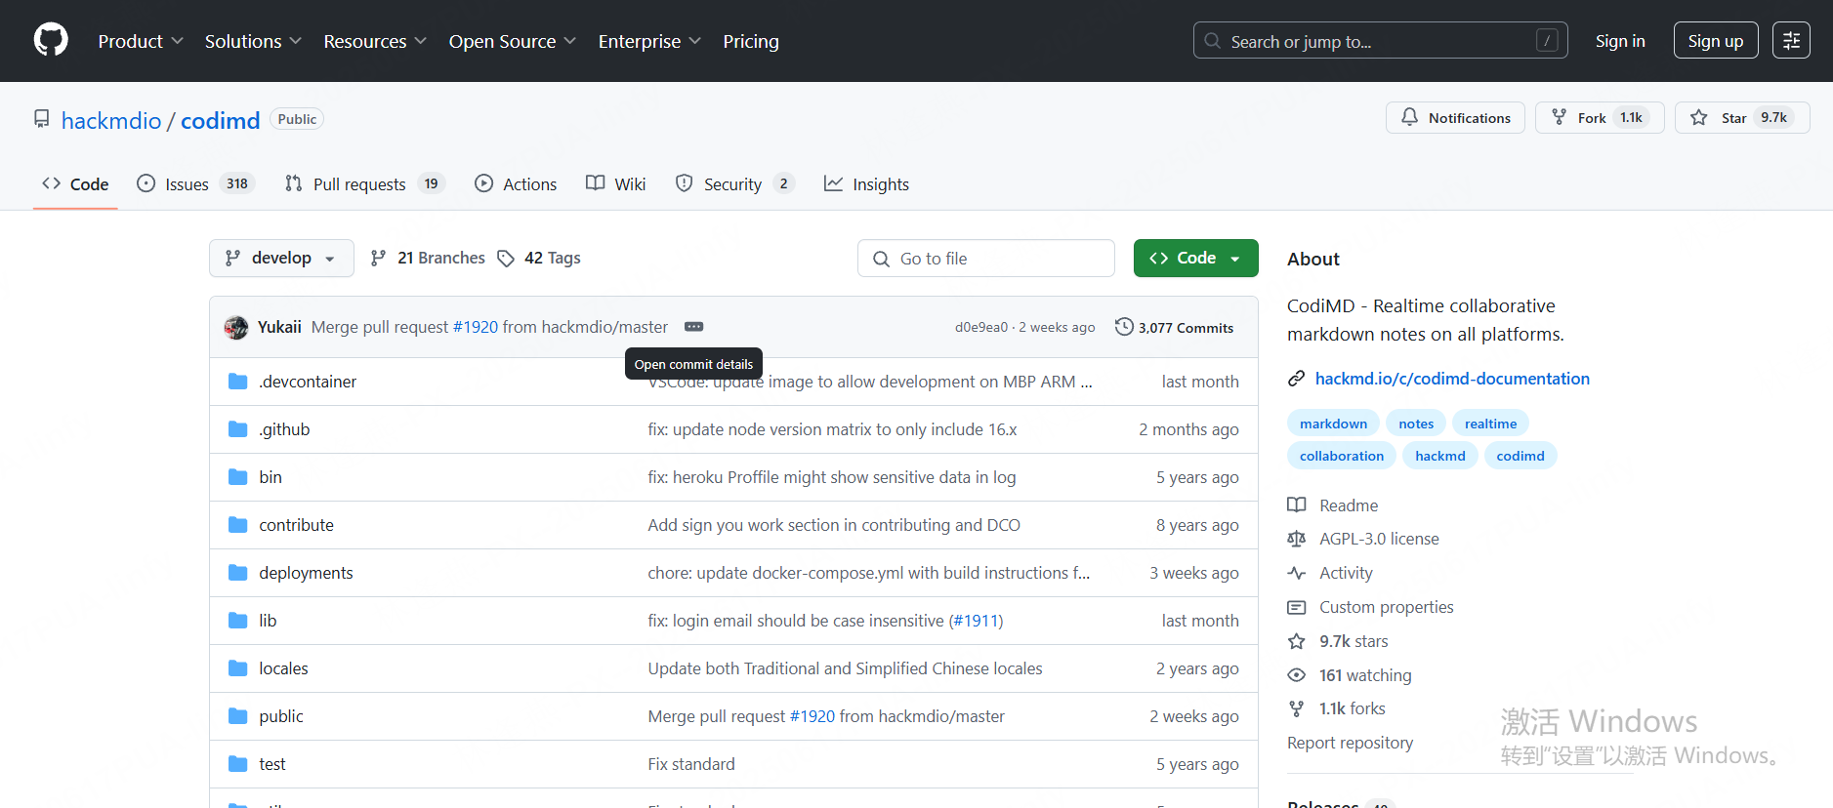View 42 Tags
Viewport: 1833px width, 808px height.
539,259
